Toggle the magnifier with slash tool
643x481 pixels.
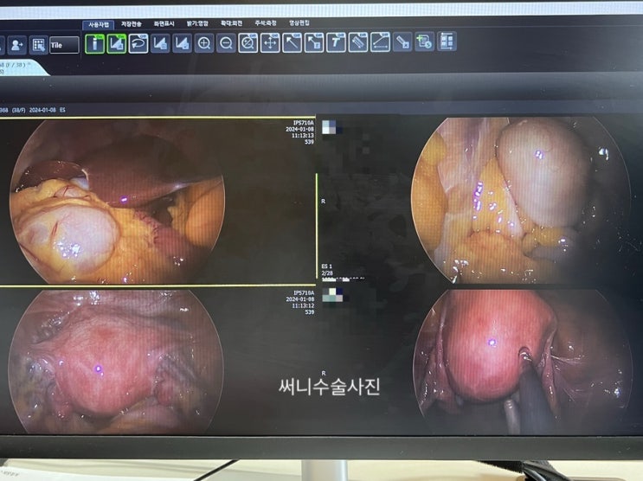coord(248,42)
